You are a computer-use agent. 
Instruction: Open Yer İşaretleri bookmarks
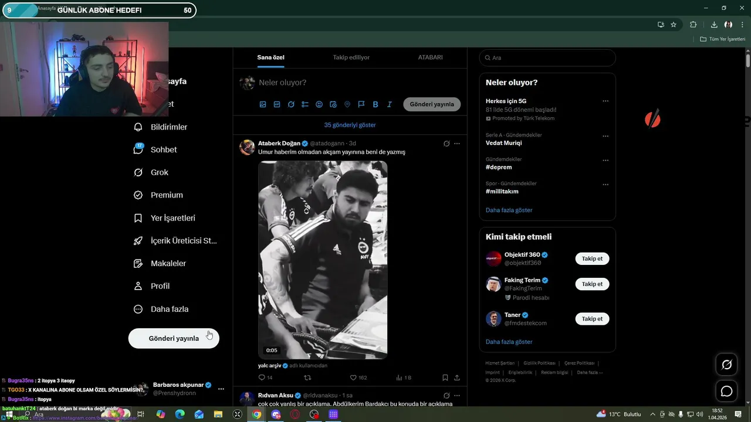(x=165, y=218)
